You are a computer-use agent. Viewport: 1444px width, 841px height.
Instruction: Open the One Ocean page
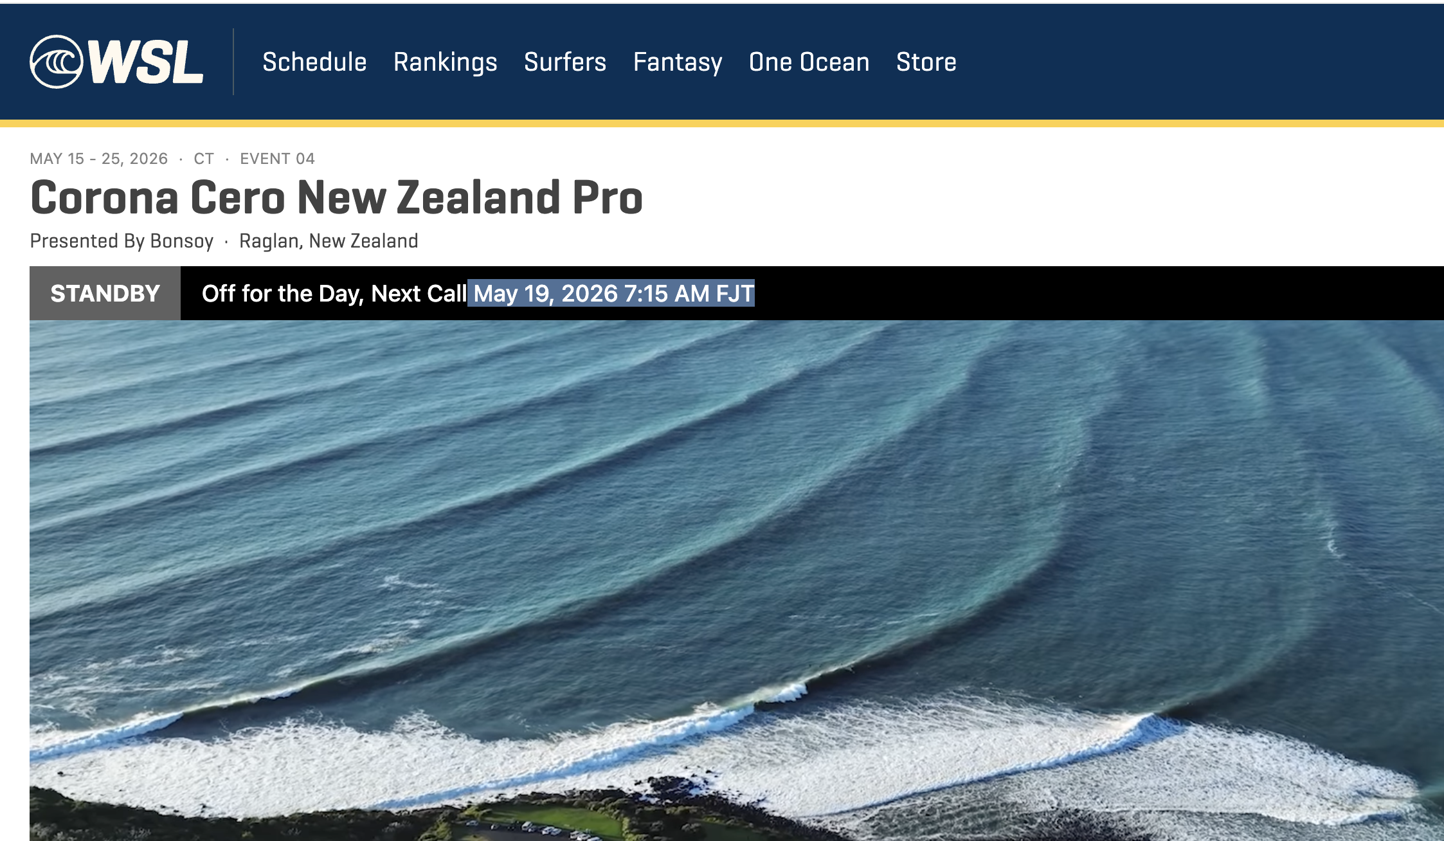pos(809,62)
